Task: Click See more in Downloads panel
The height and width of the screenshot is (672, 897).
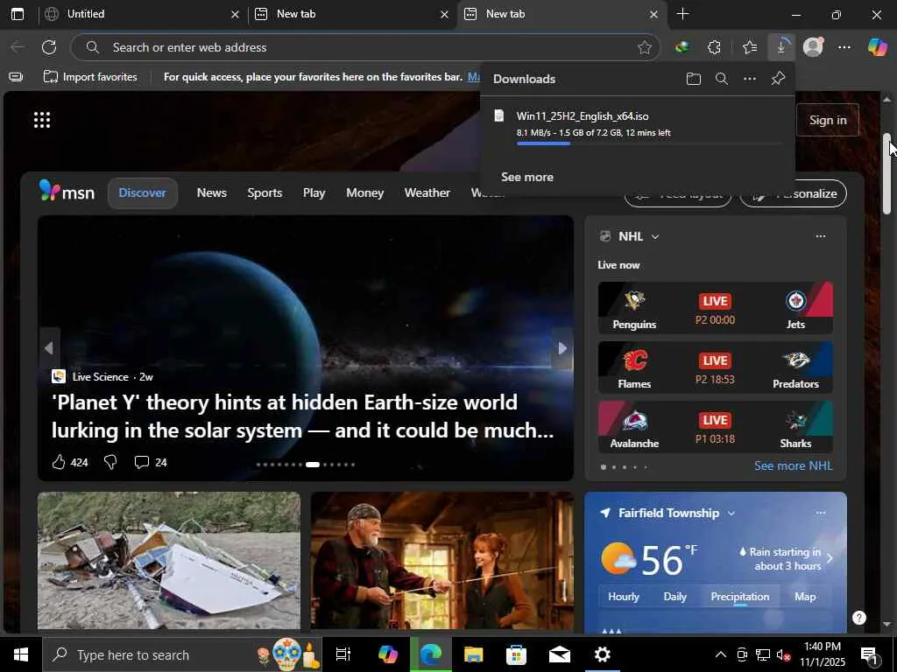Action: pos(526,177)
